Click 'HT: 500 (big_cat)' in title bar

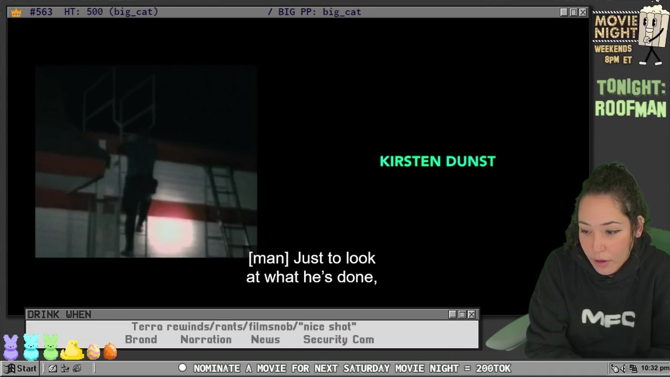(111, 12)
